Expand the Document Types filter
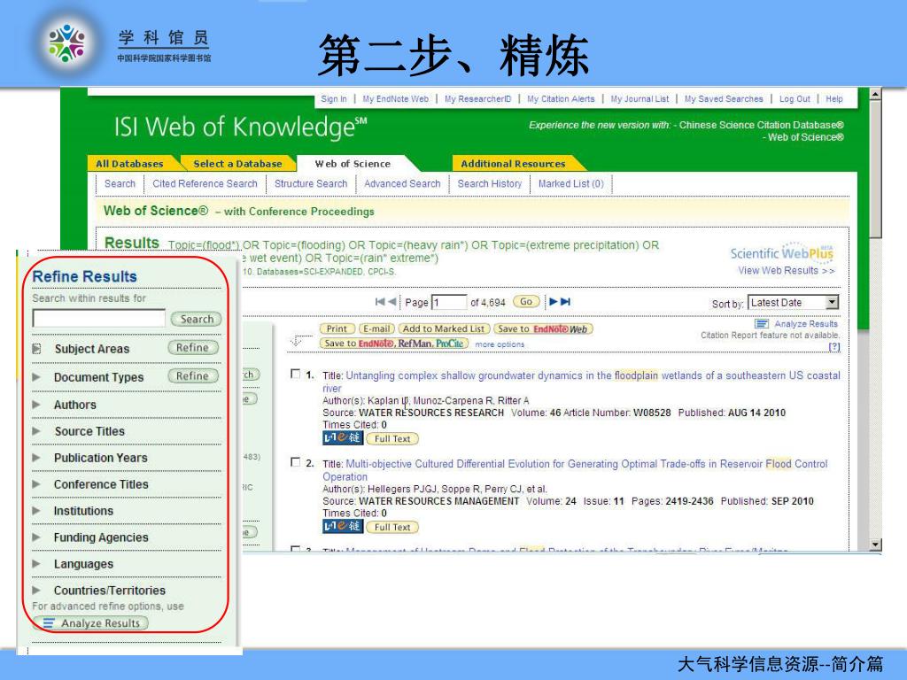The width and height of the screenshot is (907, 680). pos(36,377)
